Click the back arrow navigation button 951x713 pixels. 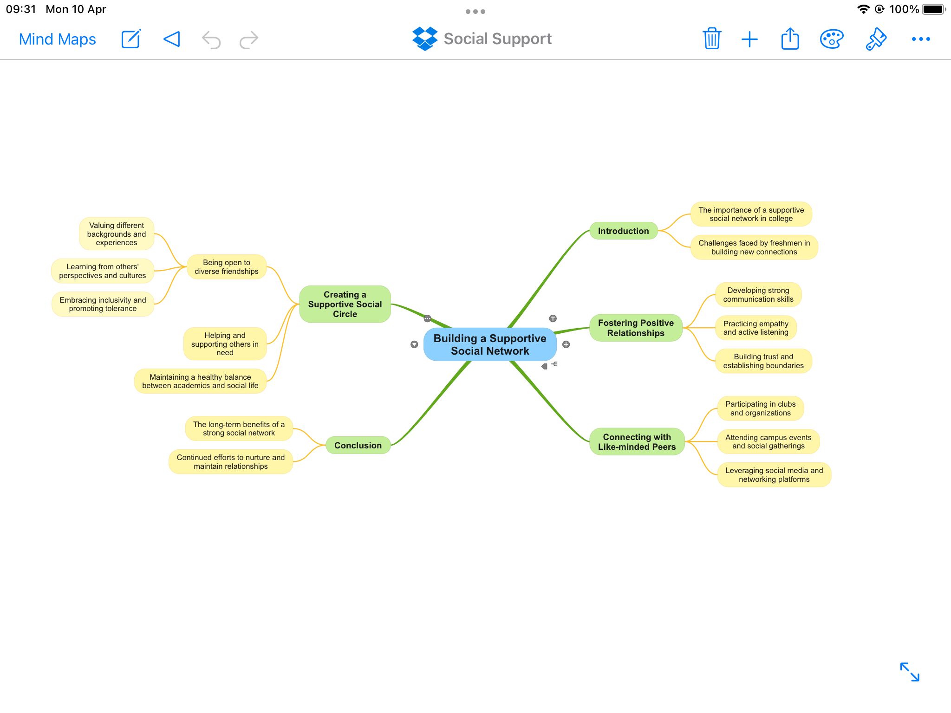pyautogui.click(x=170, y=39)
